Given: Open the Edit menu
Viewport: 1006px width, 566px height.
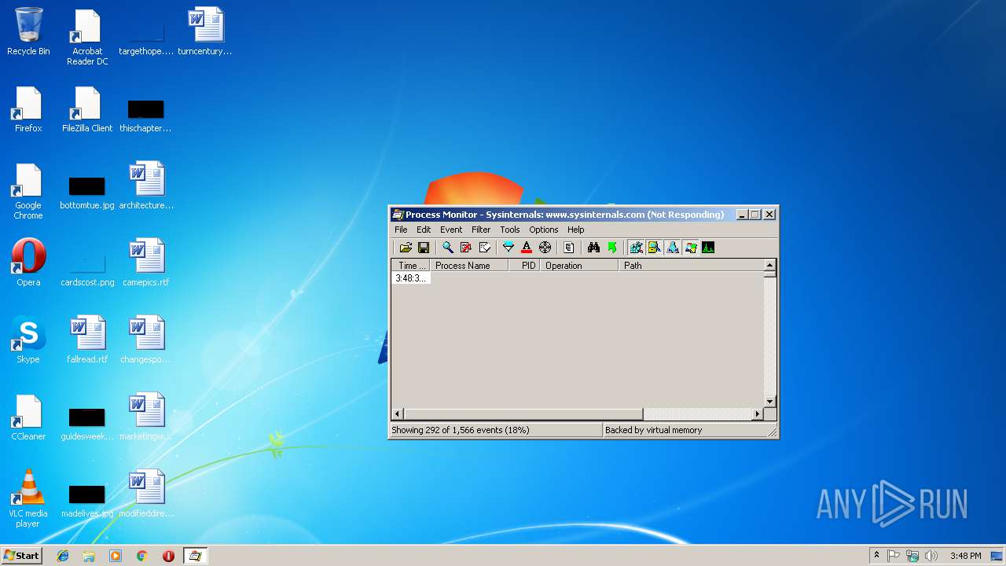Looking at the screenshot, I should point(424,230).
